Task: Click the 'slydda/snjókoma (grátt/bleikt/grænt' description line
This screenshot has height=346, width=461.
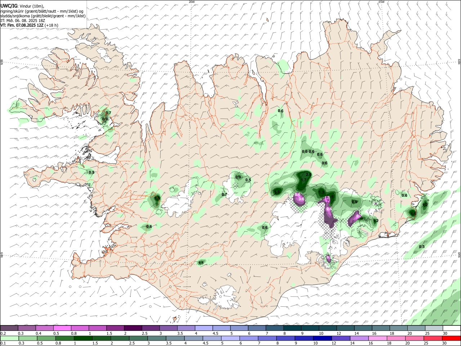Action: tap(43, 16)
